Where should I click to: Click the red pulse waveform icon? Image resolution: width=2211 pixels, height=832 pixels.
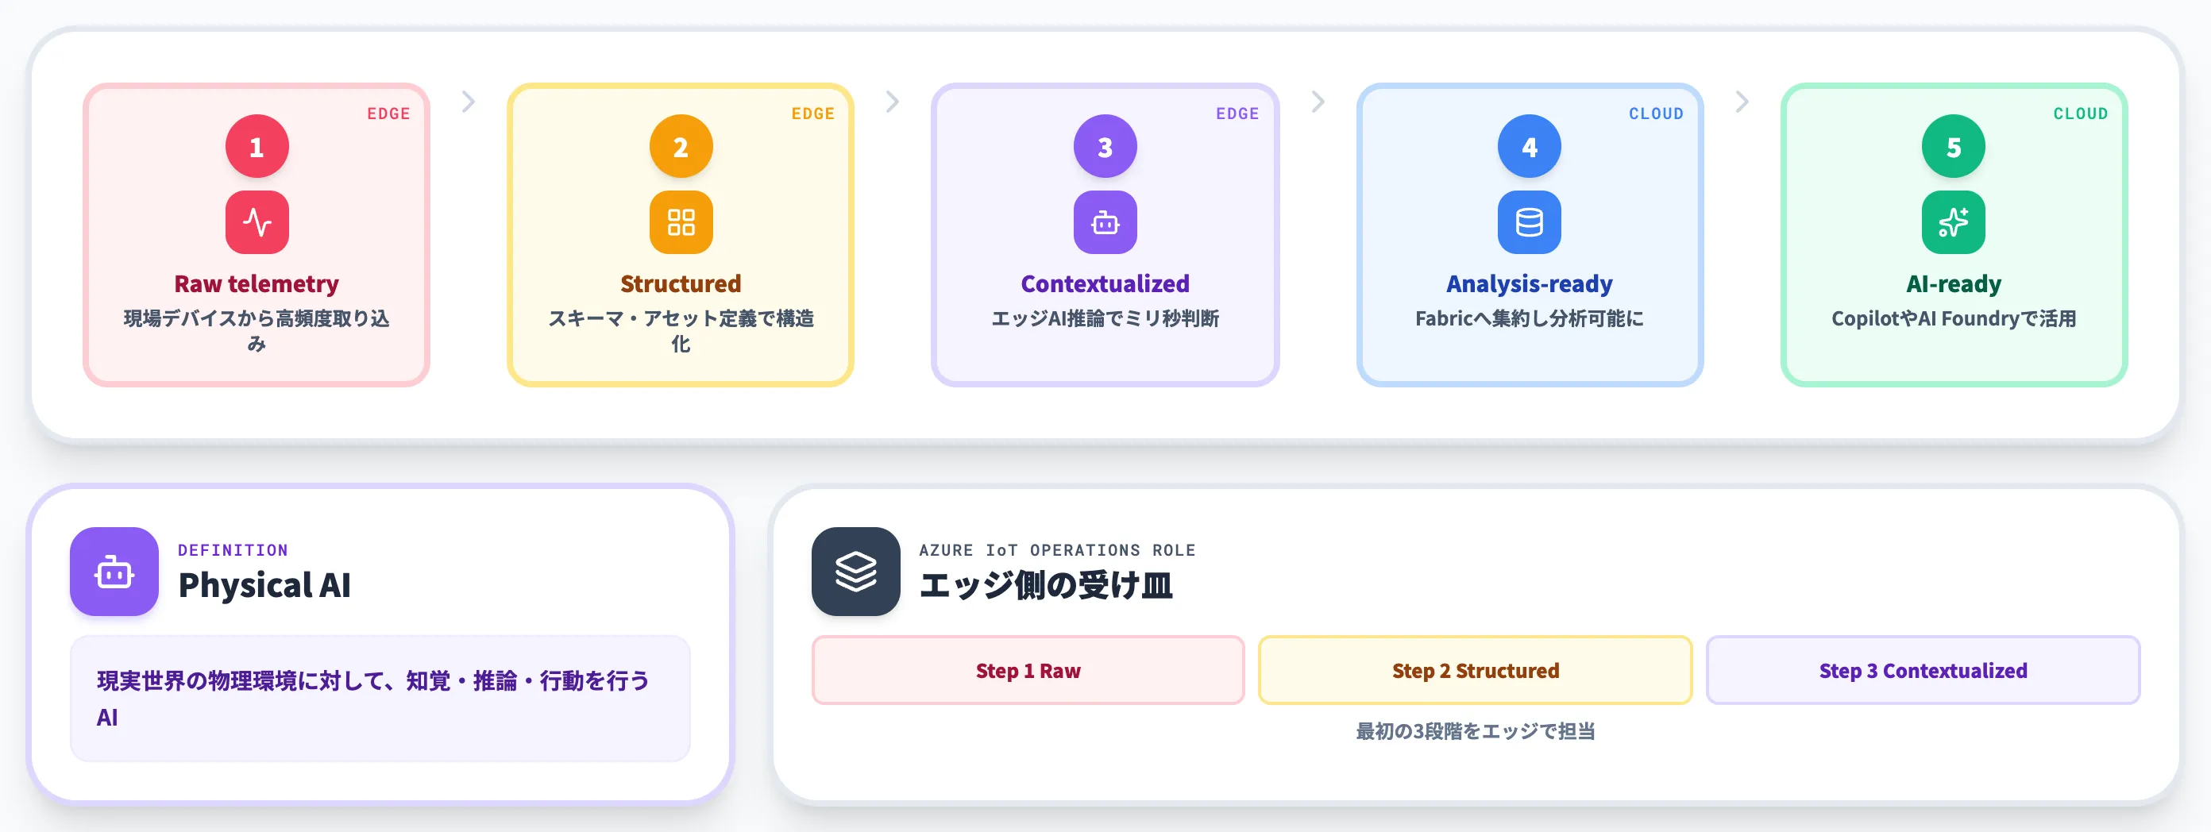[x=257, y=222]
